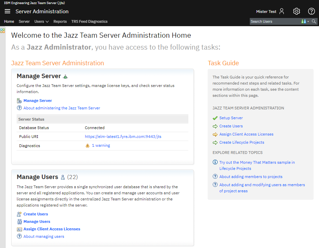Open the Server menu

coord(24,21)
